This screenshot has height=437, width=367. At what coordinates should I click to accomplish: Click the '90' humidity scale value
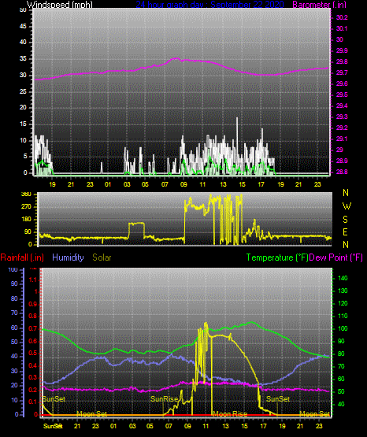14,283
